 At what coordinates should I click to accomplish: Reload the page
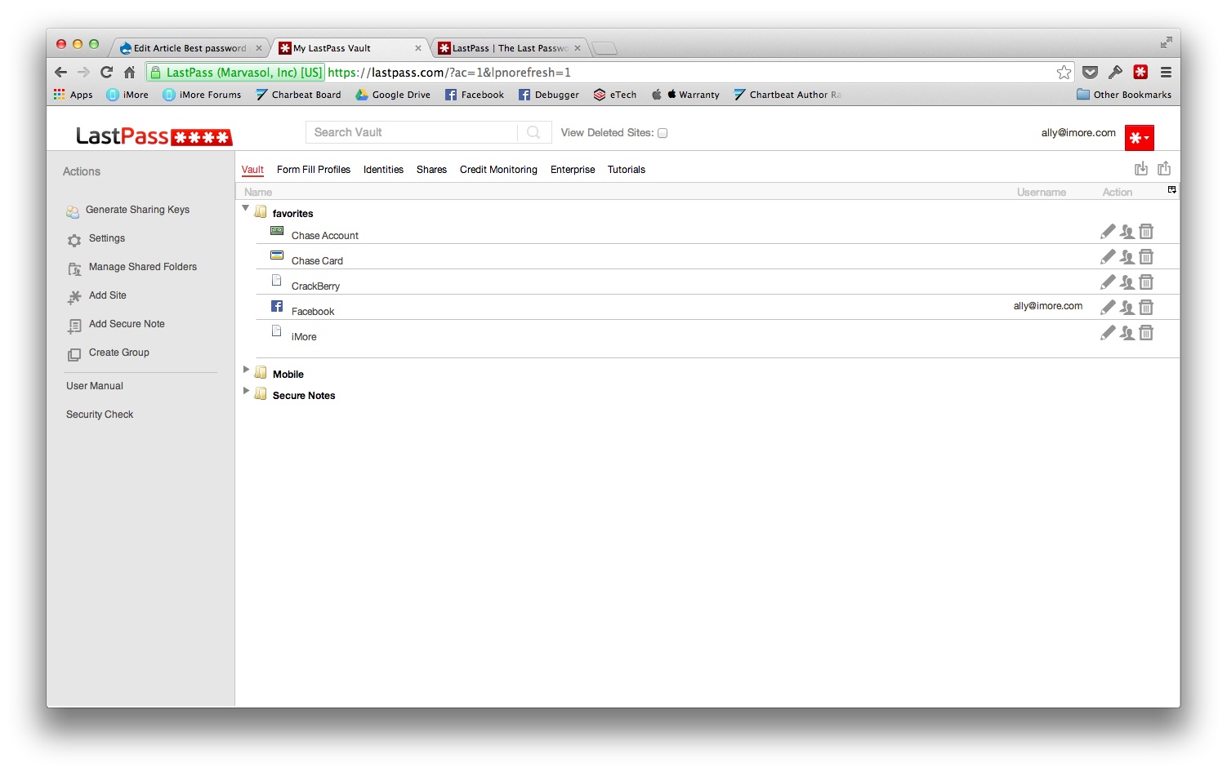click(106, 72)
